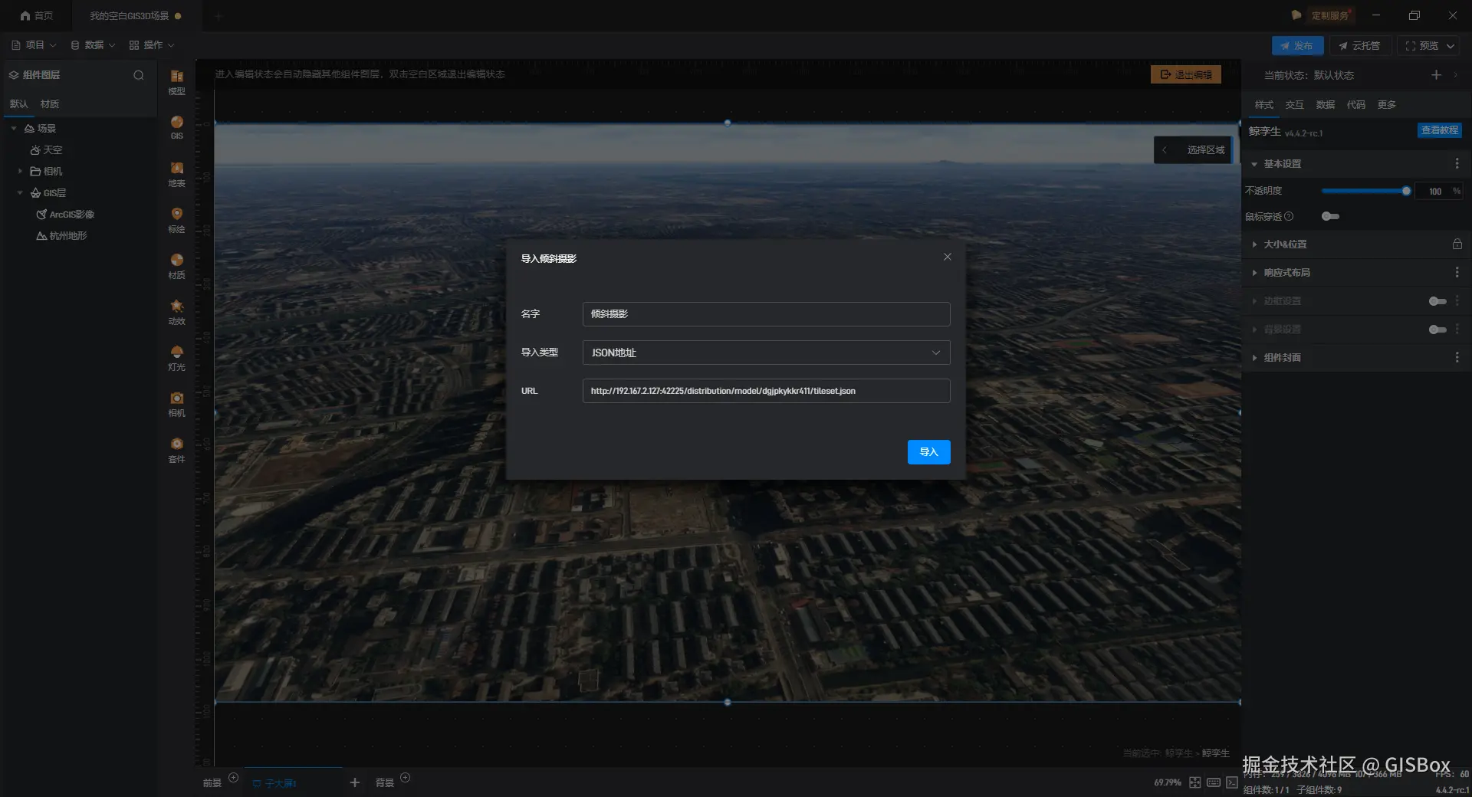
Task: Switch to the 数据 tab in right panel
Action: tap(1325, 105)
